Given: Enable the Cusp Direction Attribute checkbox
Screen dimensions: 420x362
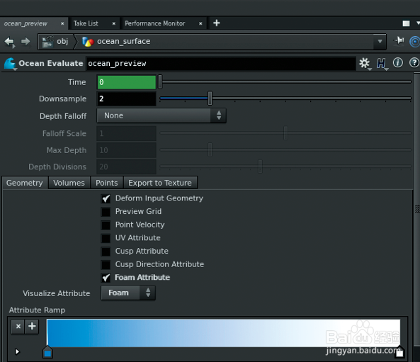Looking at the screenshot, I should (106, 265).
